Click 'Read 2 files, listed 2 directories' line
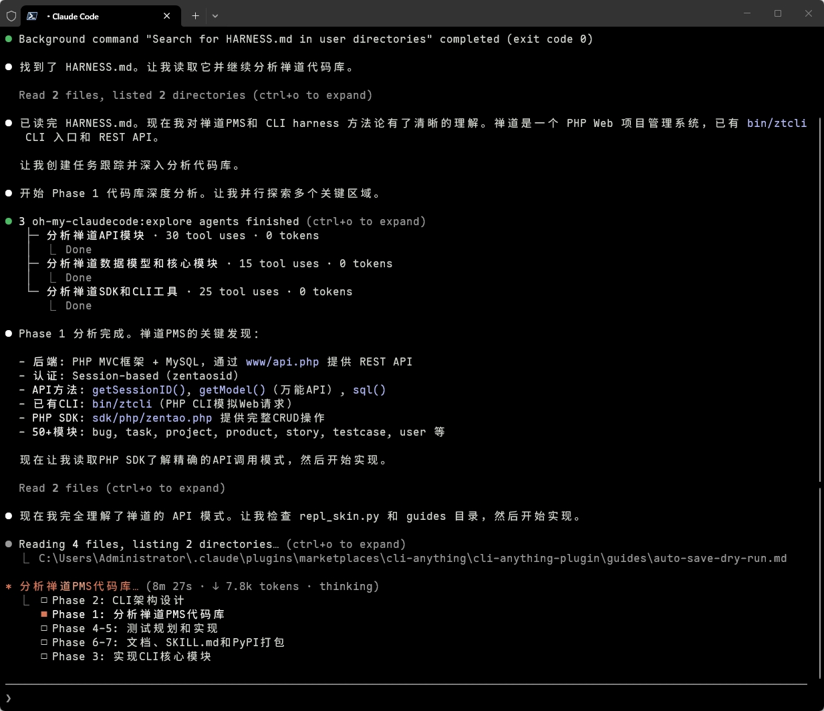The height and width of the screenshot is (711, 824). (x=195, y=95)
